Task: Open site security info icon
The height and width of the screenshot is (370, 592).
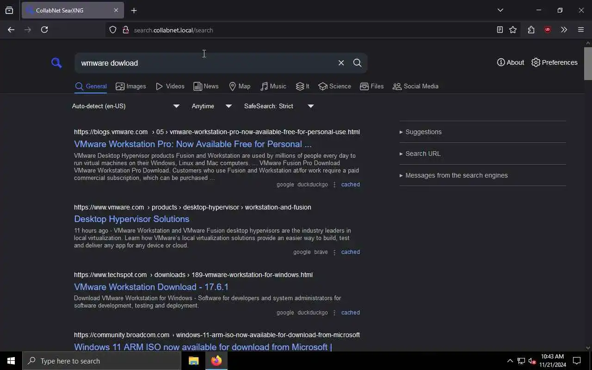Action: pos(125,30)
